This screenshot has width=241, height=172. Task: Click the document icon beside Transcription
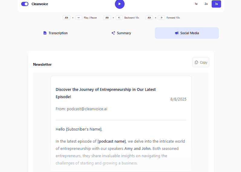(45, 33)
